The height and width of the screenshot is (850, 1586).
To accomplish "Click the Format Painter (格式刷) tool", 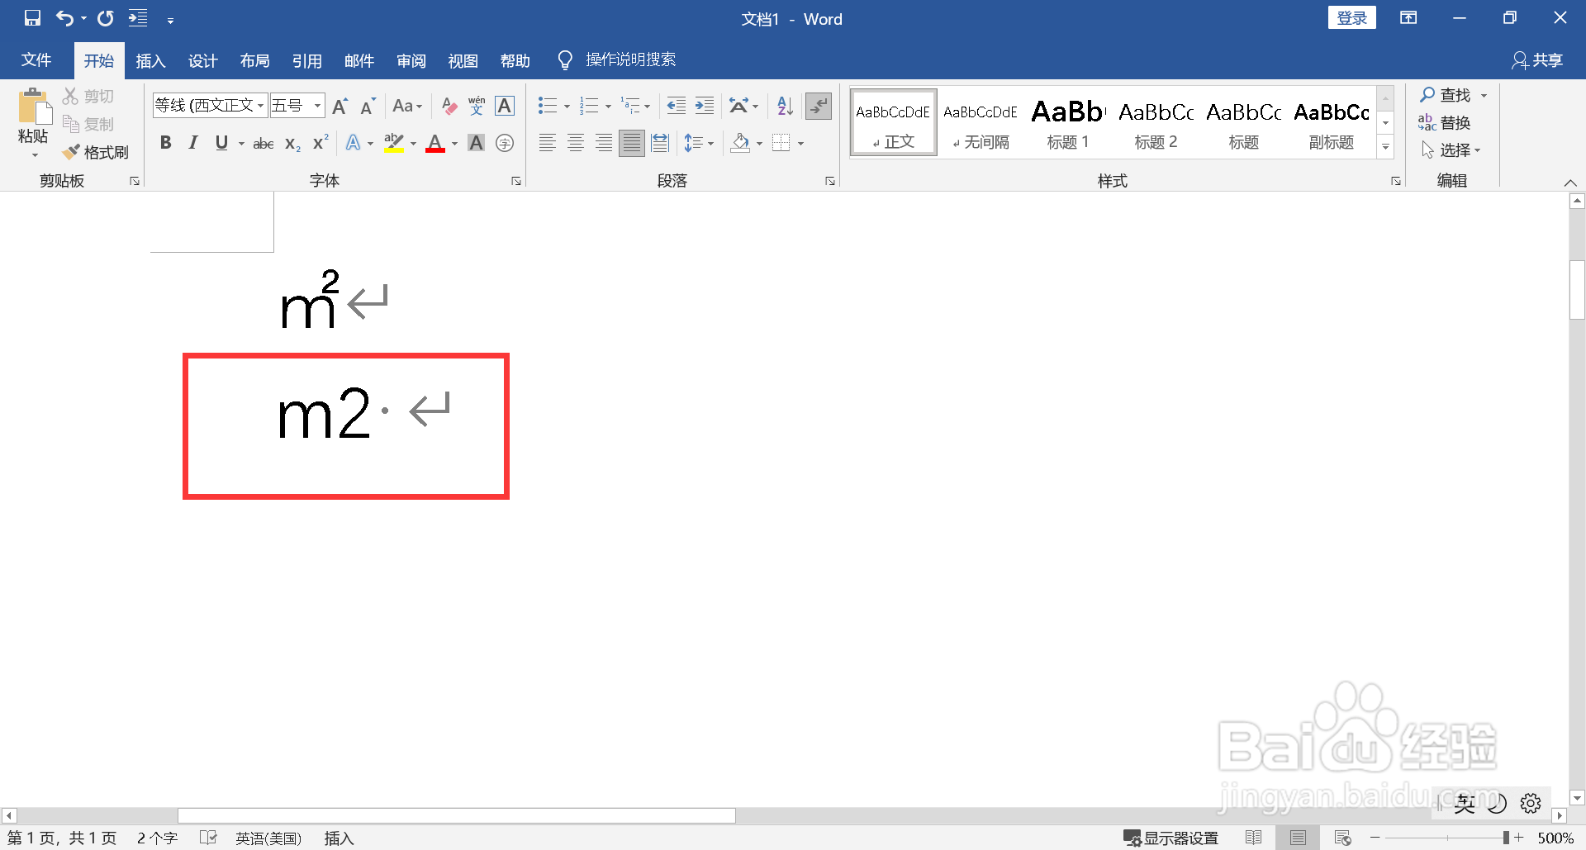I will (96, 152).
